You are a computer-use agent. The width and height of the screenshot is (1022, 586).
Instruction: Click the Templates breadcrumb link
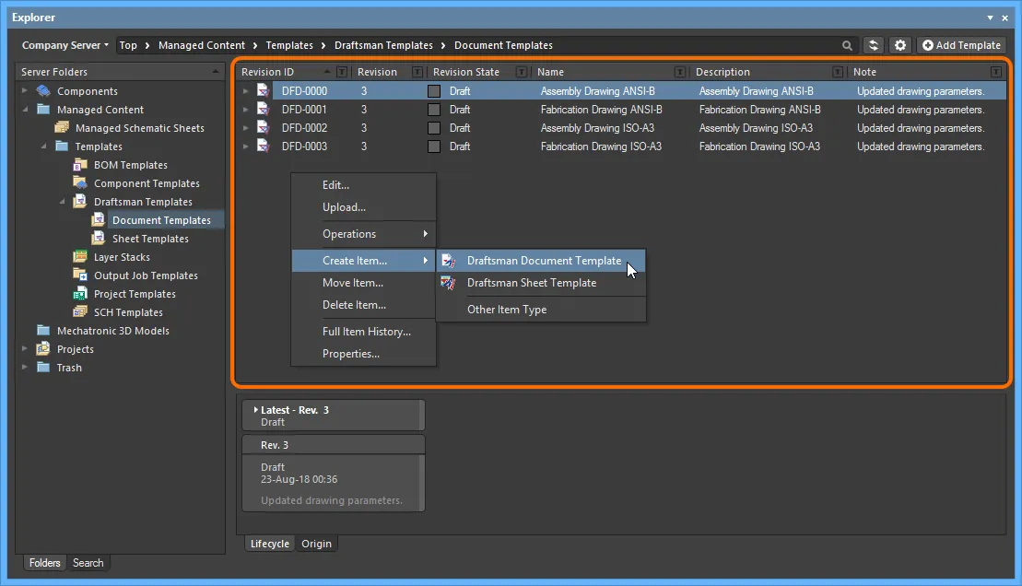tap(289, 45)
